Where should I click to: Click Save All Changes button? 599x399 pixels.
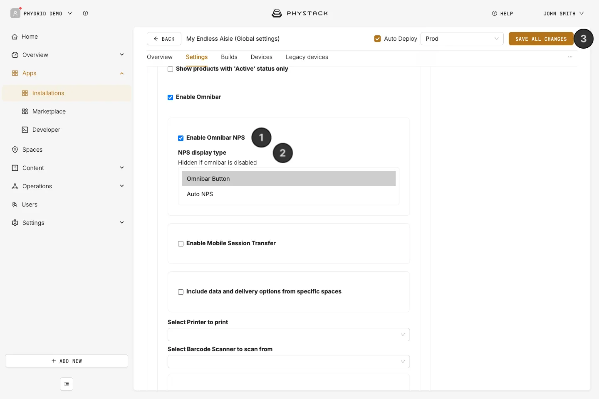(x=541, y=39)
